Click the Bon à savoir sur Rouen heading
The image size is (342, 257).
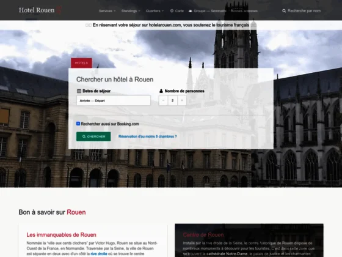pyautogui.click(x=52, y=212)
